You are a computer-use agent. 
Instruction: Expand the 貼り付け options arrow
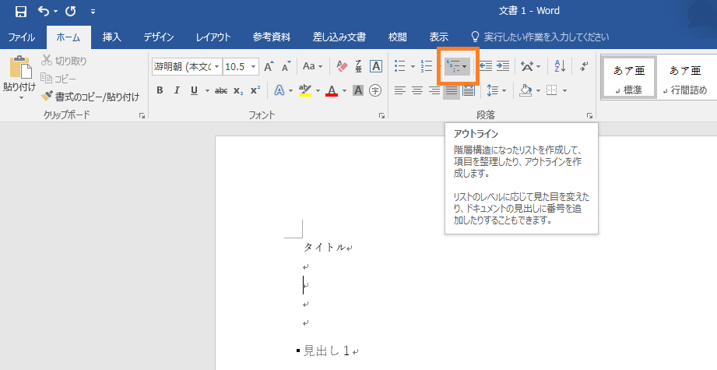point(20,98)
